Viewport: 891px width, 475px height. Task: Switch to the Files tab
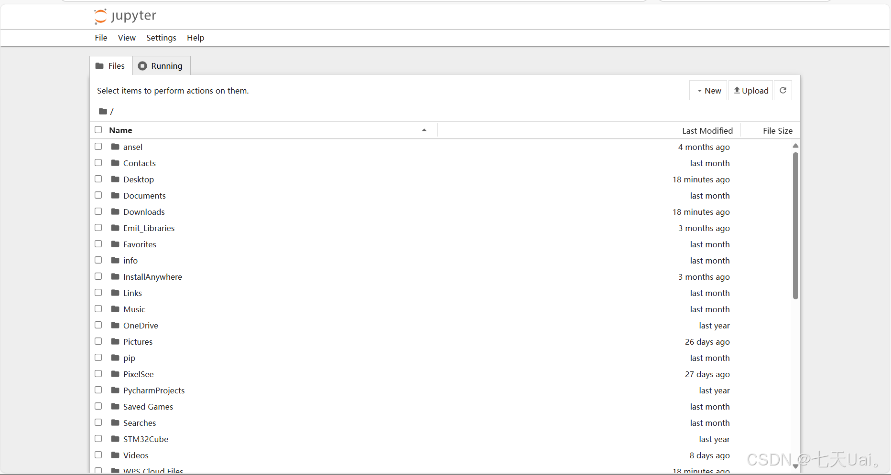(x=111, y=66)
